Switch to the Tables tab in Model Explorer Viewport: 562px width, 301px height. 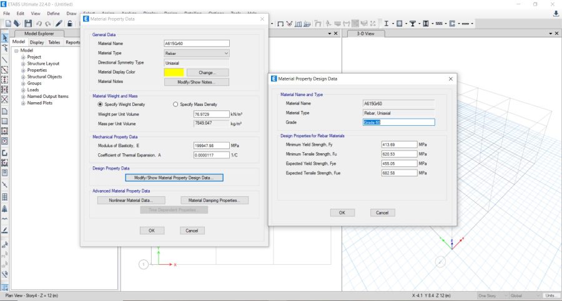[54, 42]
